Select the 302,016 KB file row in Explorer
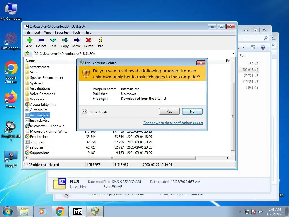Viewport: 289px width, 217px height. (249, 70)
